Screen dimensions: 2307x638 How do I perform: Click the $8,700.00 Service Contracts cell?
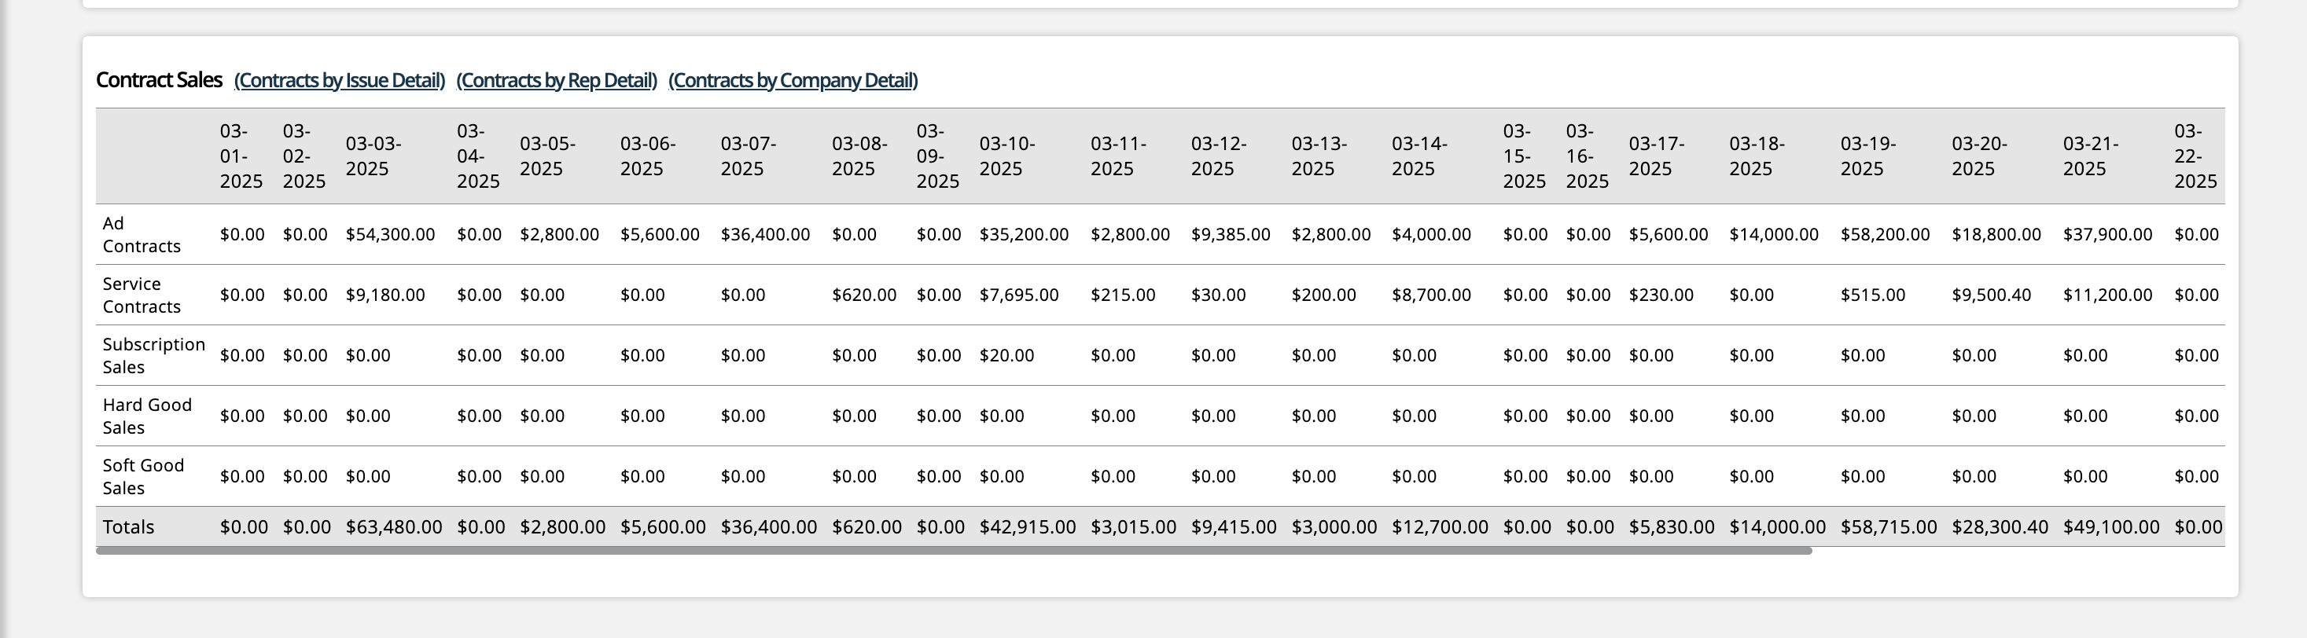[x=1430, y=295]
